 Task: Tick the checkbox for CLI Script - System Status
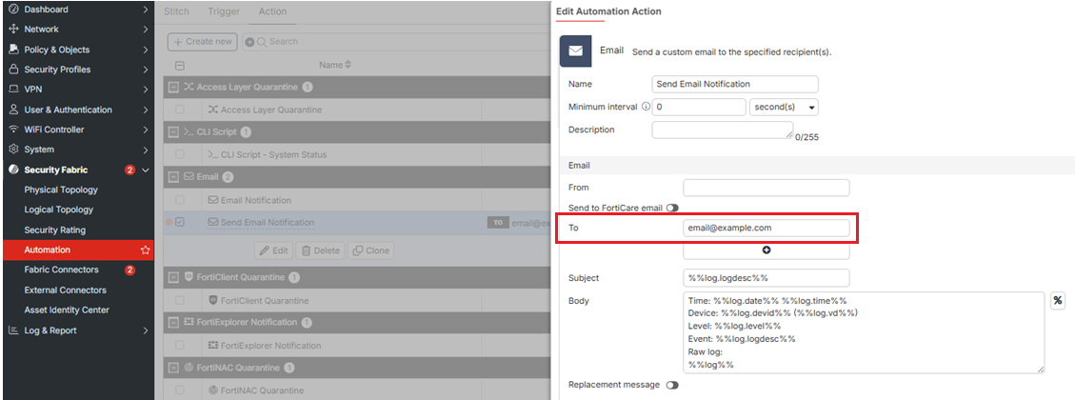(x=180, y=155)
